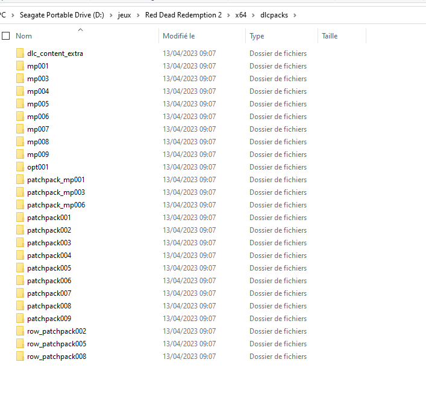Click the patchpack006 folder icon
426x395 pixels.
20,281
